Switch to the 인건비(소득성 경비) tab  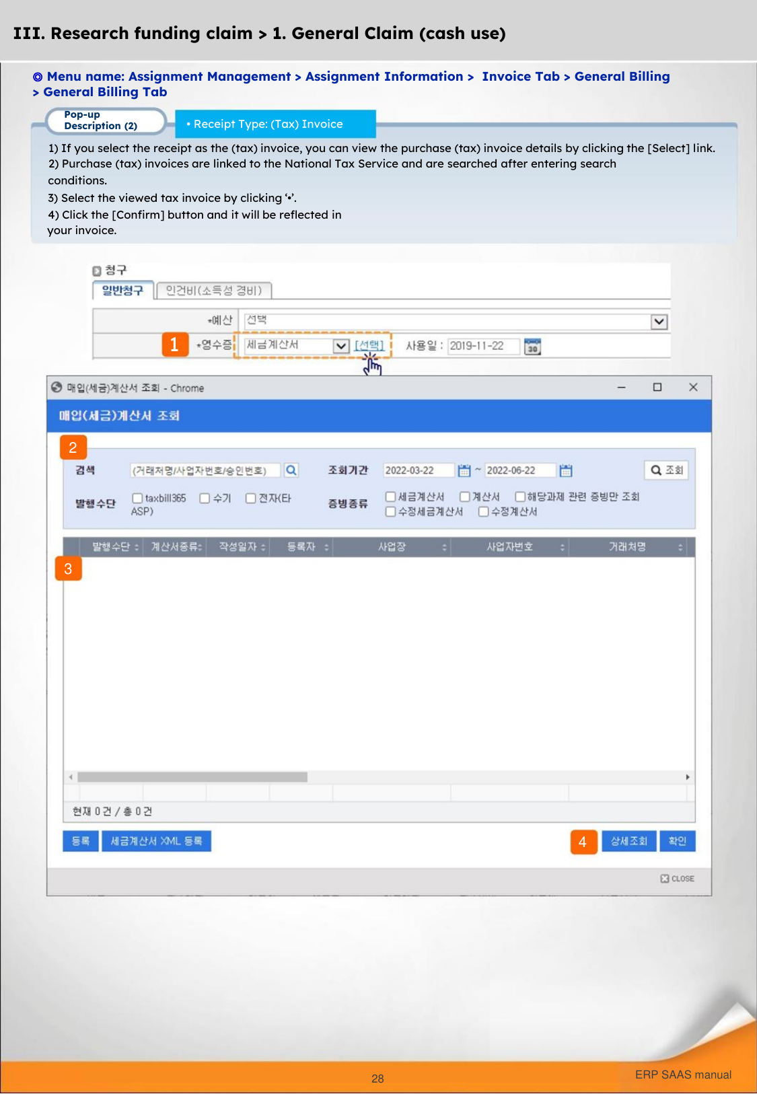pos(213,291)
